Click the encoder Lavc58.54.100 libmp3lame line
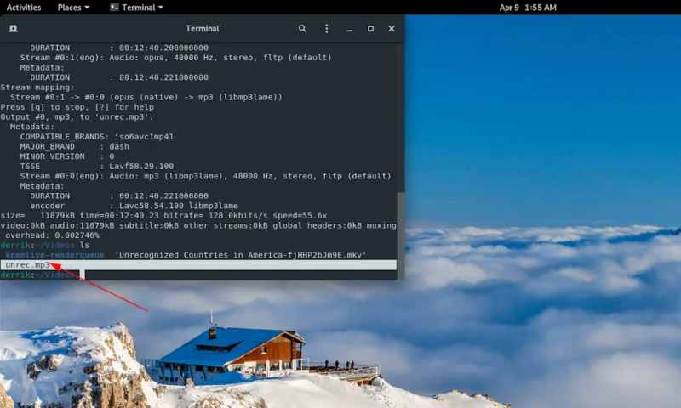 134,206
